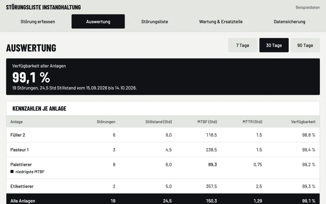
Task: Click the Stillstand (Std) column header
Action: (x=159, y=122)
